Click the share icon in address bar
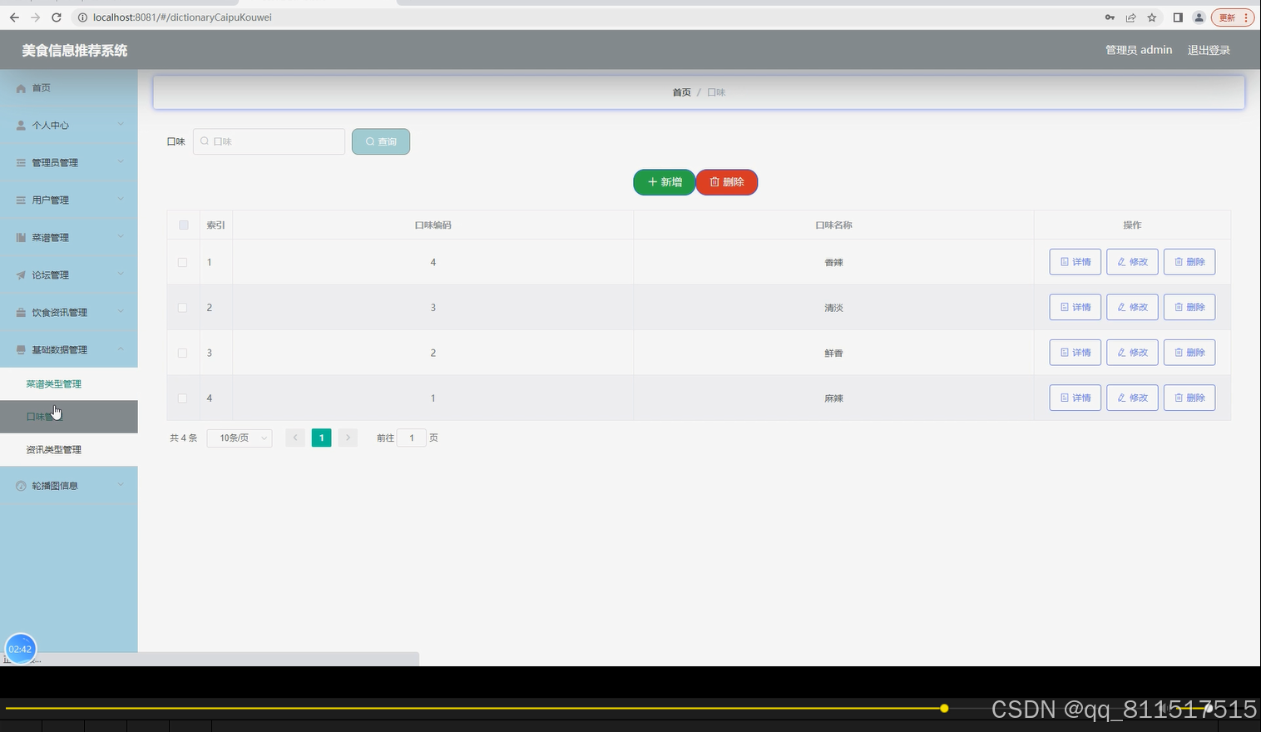Viewport: 1261px width, 732px height. coord(1131,17)
